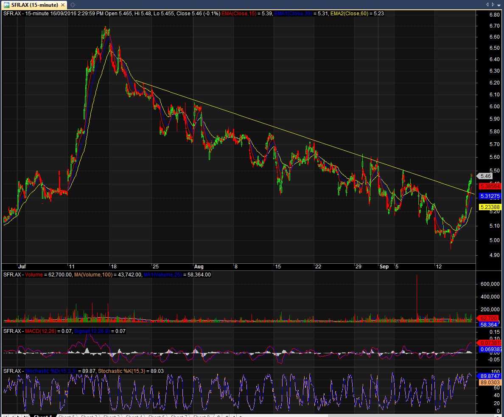Click the blue 58,364 volume MA tag

[489, 324]
